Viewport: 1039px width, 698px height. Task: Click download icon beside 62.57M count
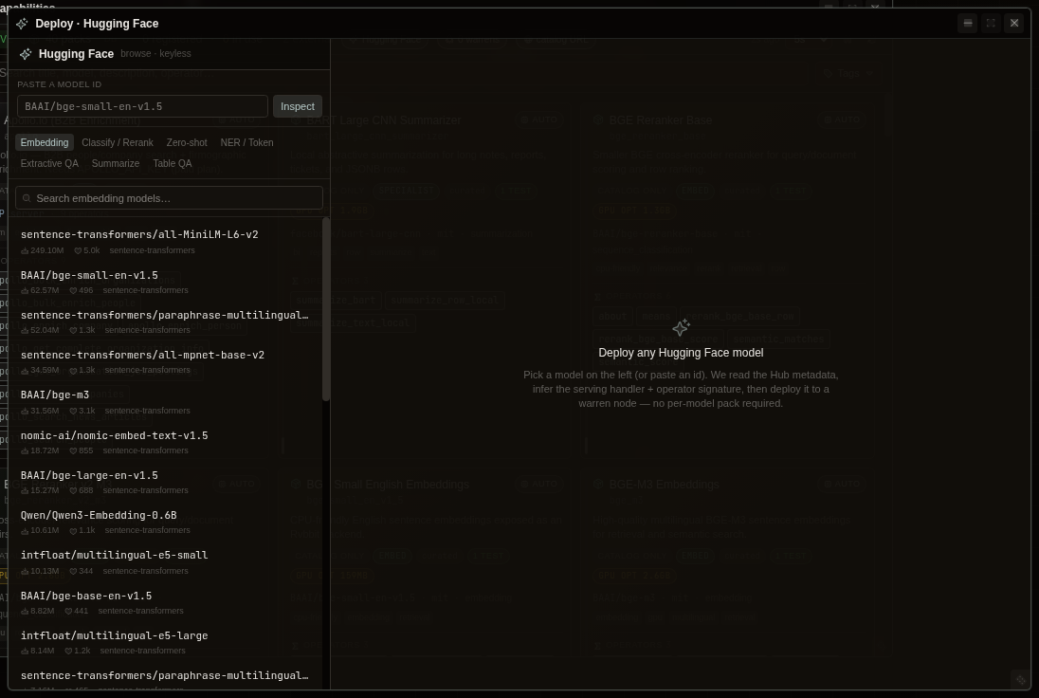coord(25,291)
